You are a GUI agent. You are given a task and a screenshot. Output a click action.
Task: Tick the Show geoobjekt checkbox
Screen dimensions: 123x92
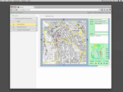pos(15,24)
